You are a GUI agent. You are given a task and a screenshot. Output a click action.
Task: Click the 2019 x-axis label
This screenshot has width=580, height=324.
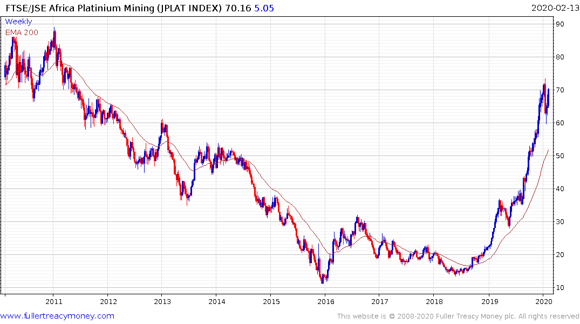point(489,301)
